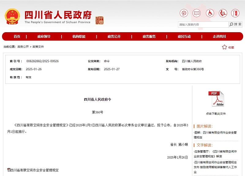Image resolution: width=245 pixels, height=176 pixels.
Task: Click the red Sichuan seal icon
Action: 100,20
